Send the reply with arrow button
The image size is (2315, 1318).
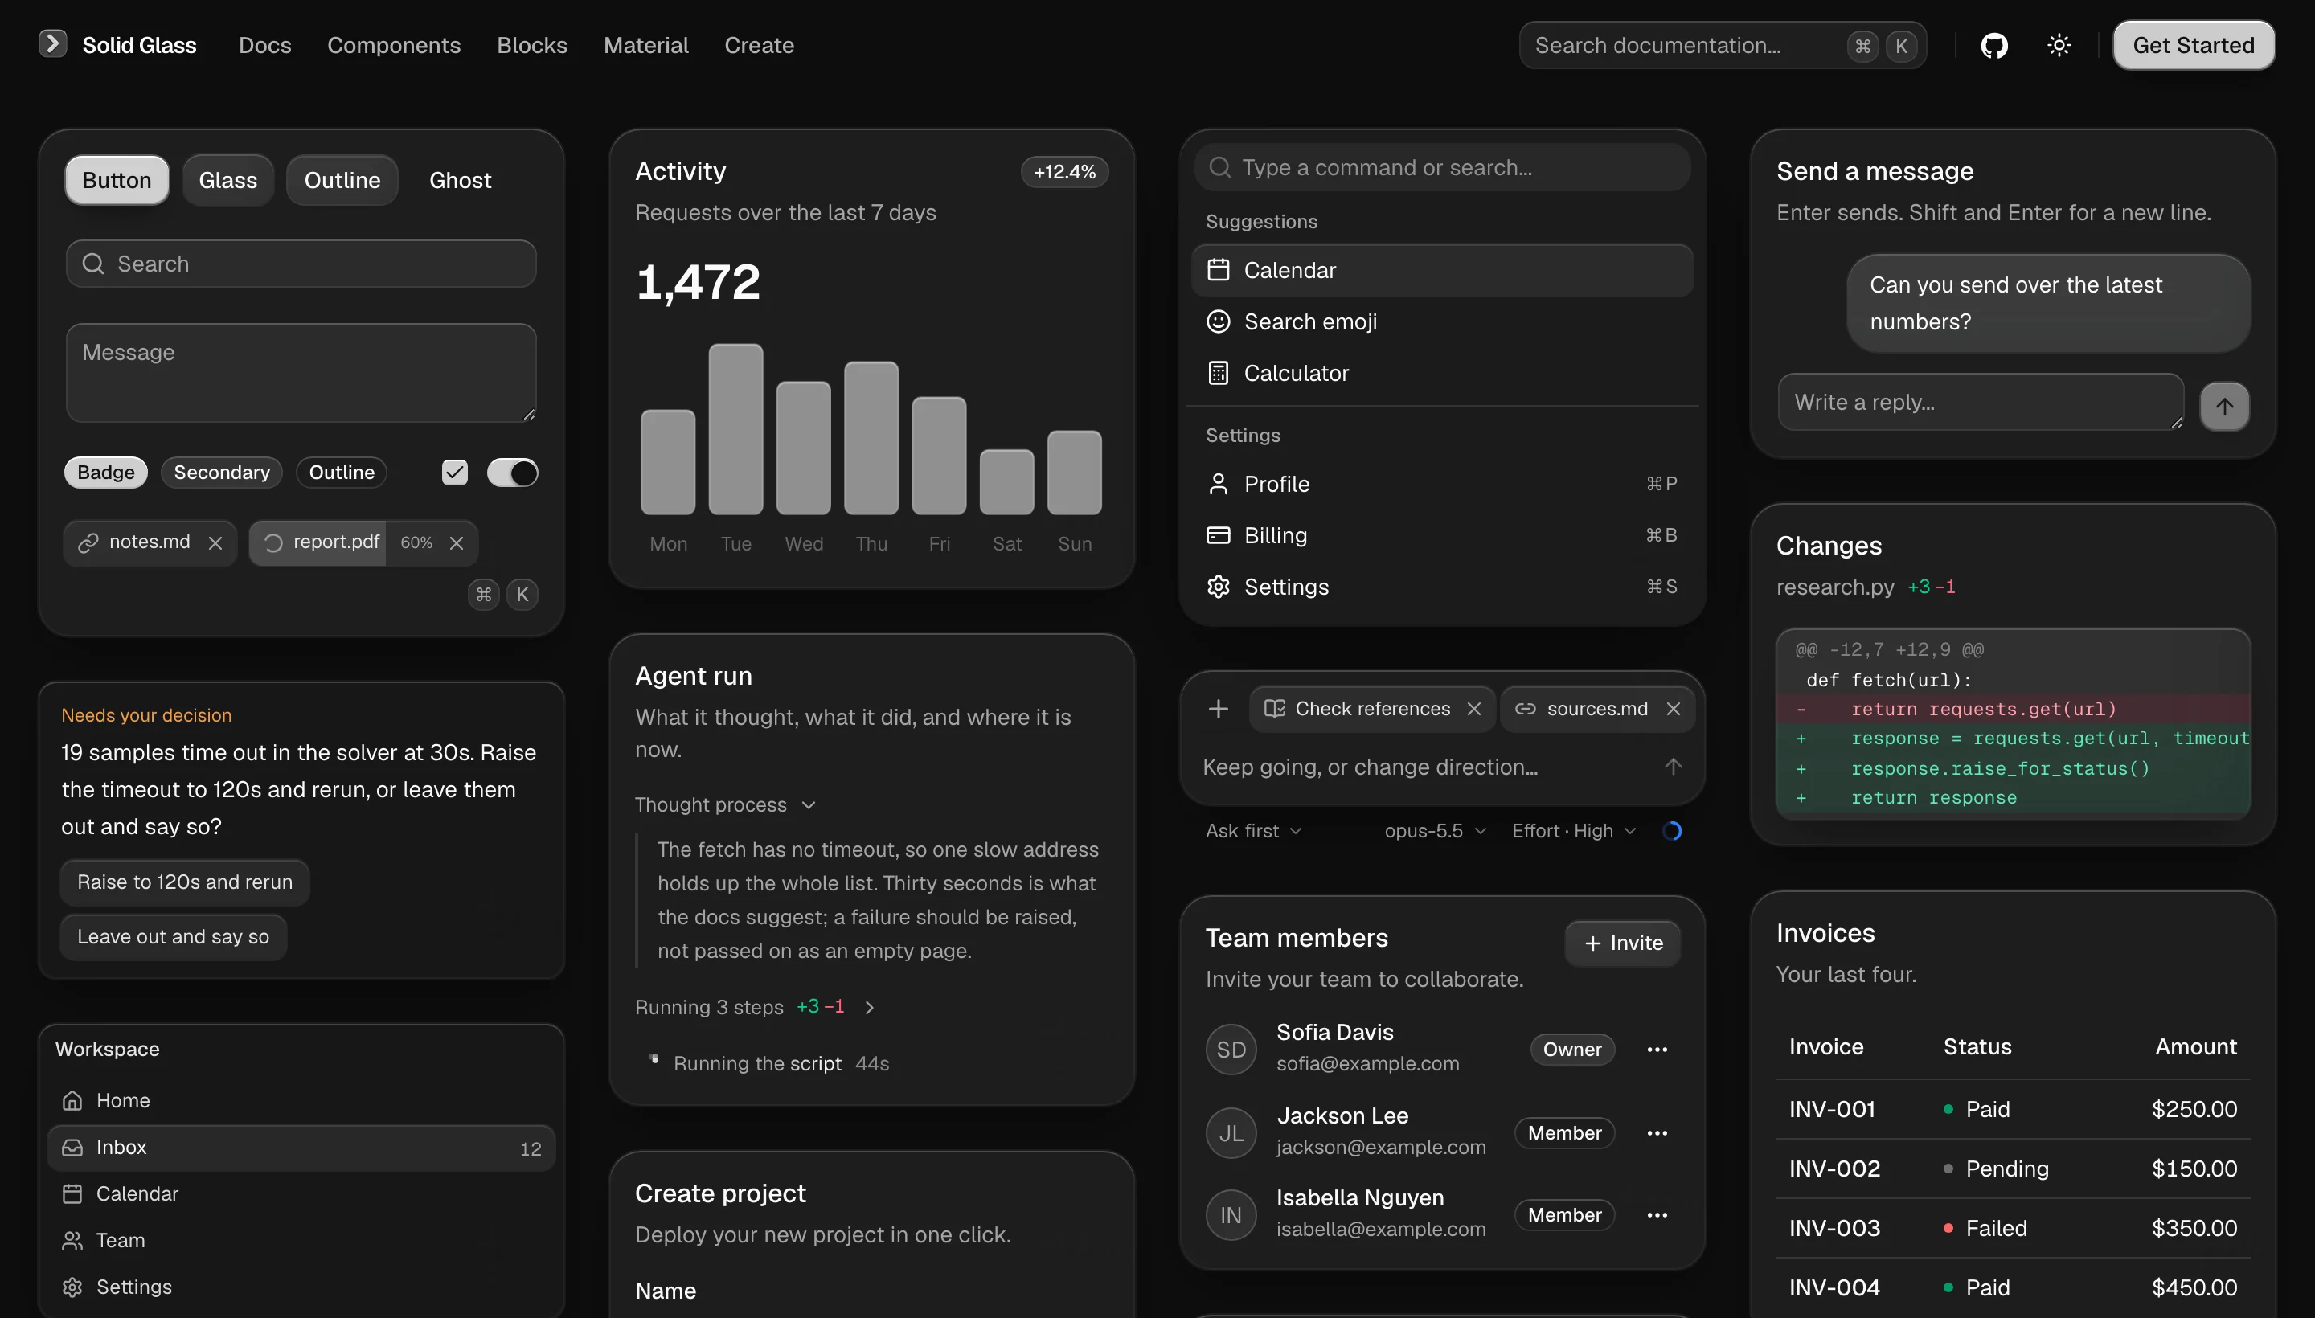click(x=2223, y=406)
